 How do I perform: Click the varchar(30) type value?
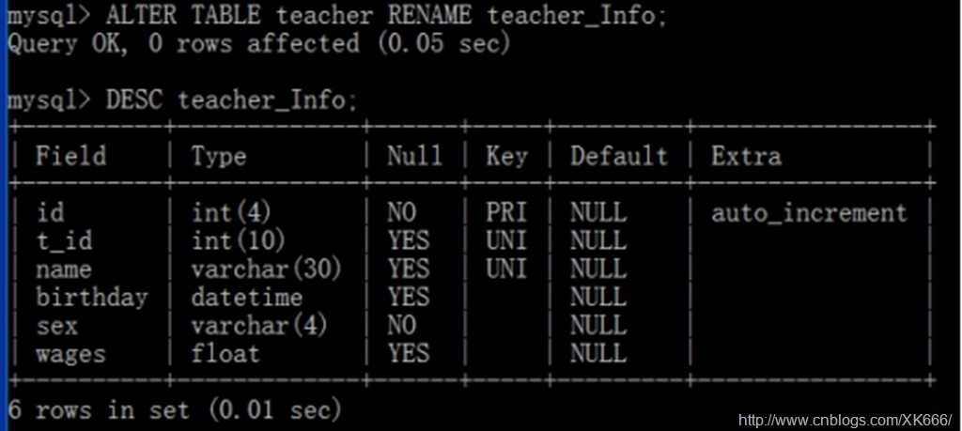pyautogui.click(x=266, y=269)
